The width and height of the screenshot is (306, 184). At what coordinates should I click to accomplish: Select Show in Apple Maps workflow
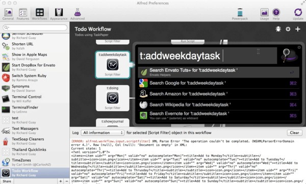click(x=35, y=57)
